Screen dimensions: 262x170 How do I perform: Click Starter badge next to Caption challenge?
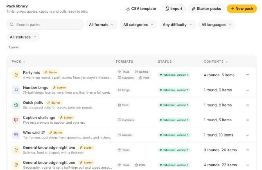[x=66, y=118]
